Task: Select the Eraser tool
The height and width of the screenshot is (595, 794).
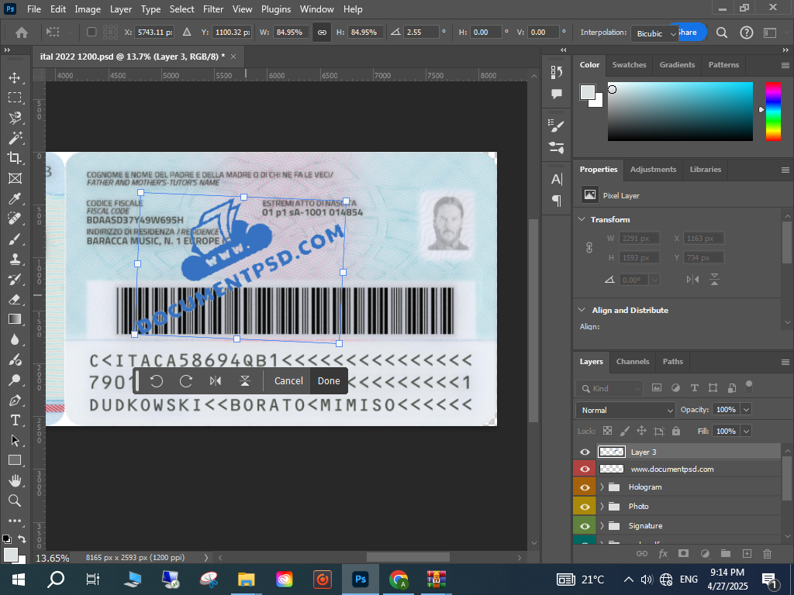Action: click(x=15, y=300)
